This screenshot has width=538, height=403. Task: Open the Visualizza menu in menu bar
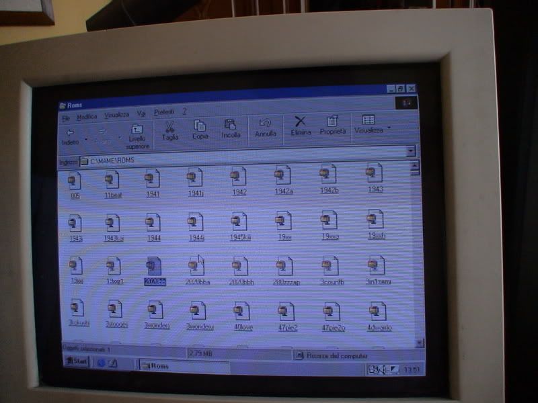(116, 115)
